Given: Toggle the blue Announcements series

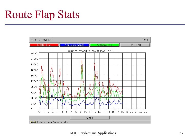Looking at the screenshot, I should pyautogui.click(x=74, y=45).
